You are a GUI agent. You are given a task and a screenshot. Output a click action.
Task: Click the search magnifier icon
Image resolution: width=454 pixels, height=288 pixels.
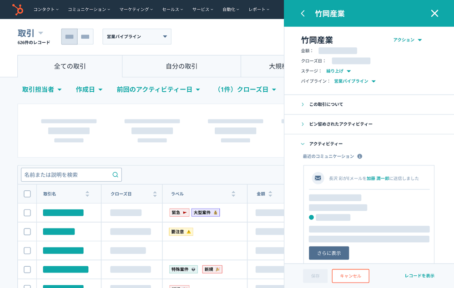pos(116,175)
